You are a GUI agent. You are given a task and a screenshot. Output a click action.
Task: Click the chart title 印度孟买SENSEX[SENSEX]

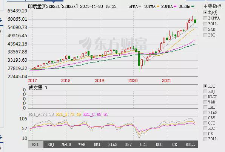click(x=53, y=6)
